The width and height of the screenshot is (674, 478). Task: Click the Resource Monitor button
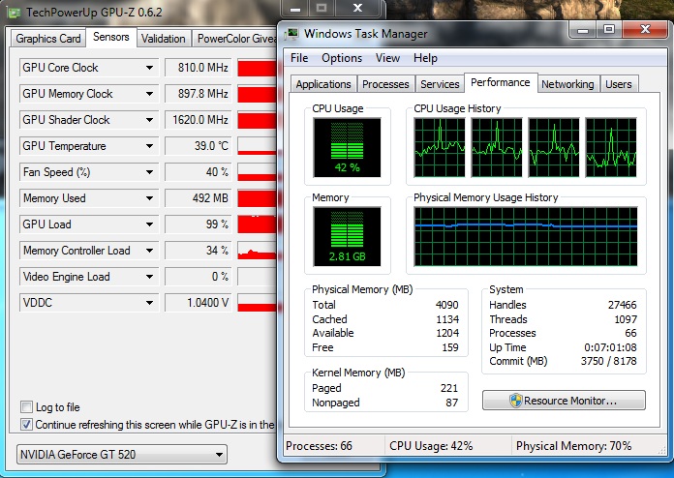(x=564, y=401)
